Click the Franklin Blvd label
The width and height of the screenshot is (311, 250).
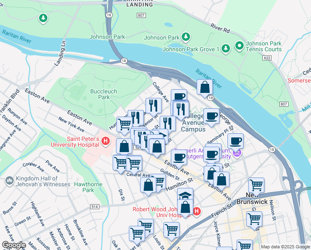tap(10, 102)
